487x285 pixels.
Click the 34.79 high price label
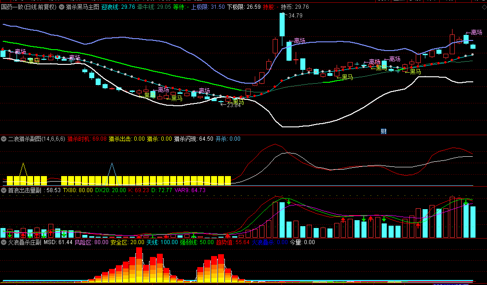[295, 16]
